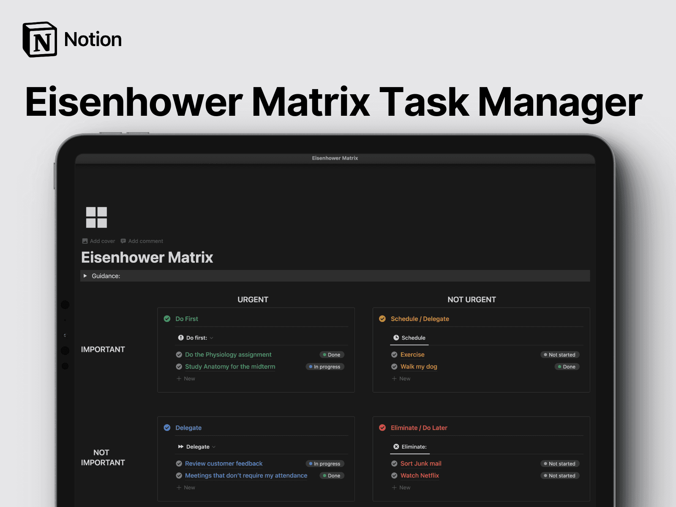Open the Eliminate / Do Later database link
Viewport: 676px width, 507px height.
point(419,428)
